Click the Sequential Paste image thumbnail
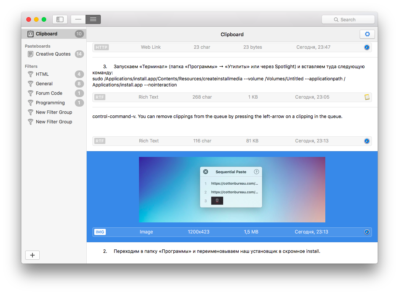 [x=232, y=189]
